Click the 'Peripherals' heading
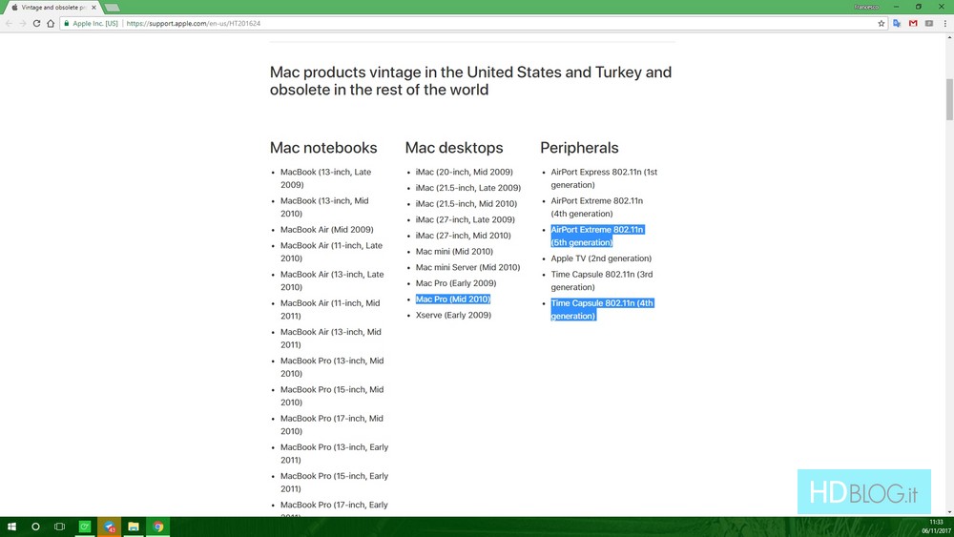Viewport: 954px width, 537px height. (579, 148)
